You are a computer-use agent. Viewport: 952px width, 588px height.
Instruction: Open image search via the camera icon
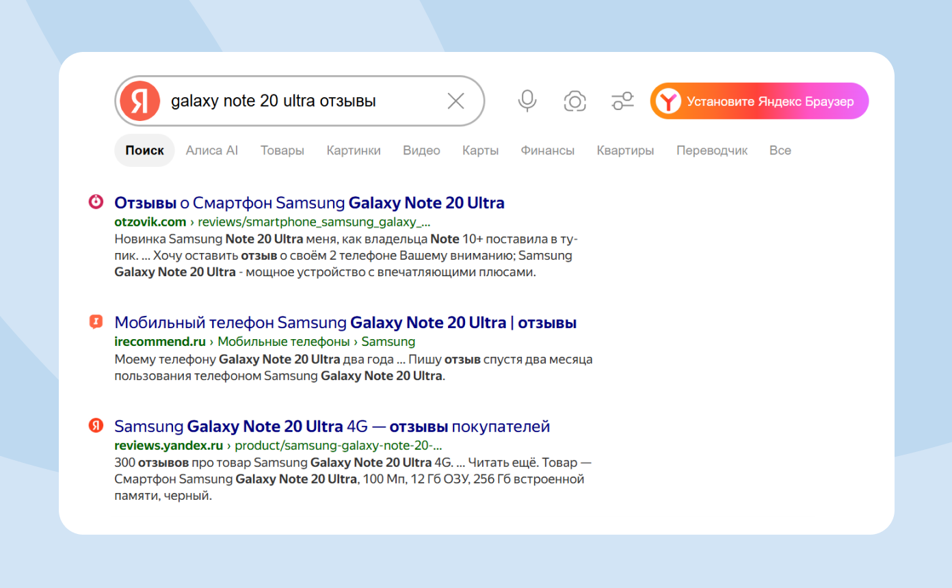click(x=575, y=101)
